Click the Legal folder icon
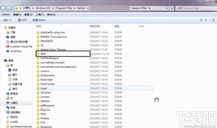 click(x=38, y=88)
